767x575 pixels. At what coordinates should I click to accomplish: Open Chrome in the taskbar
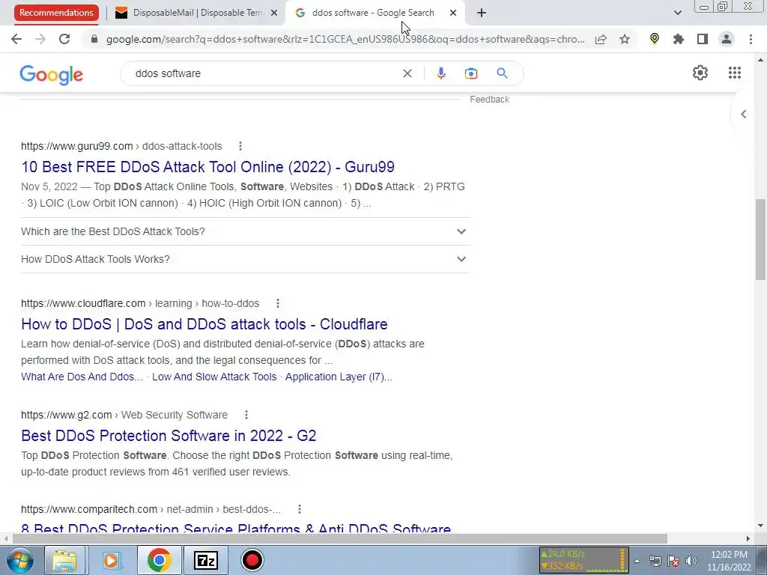pos(159,560)
